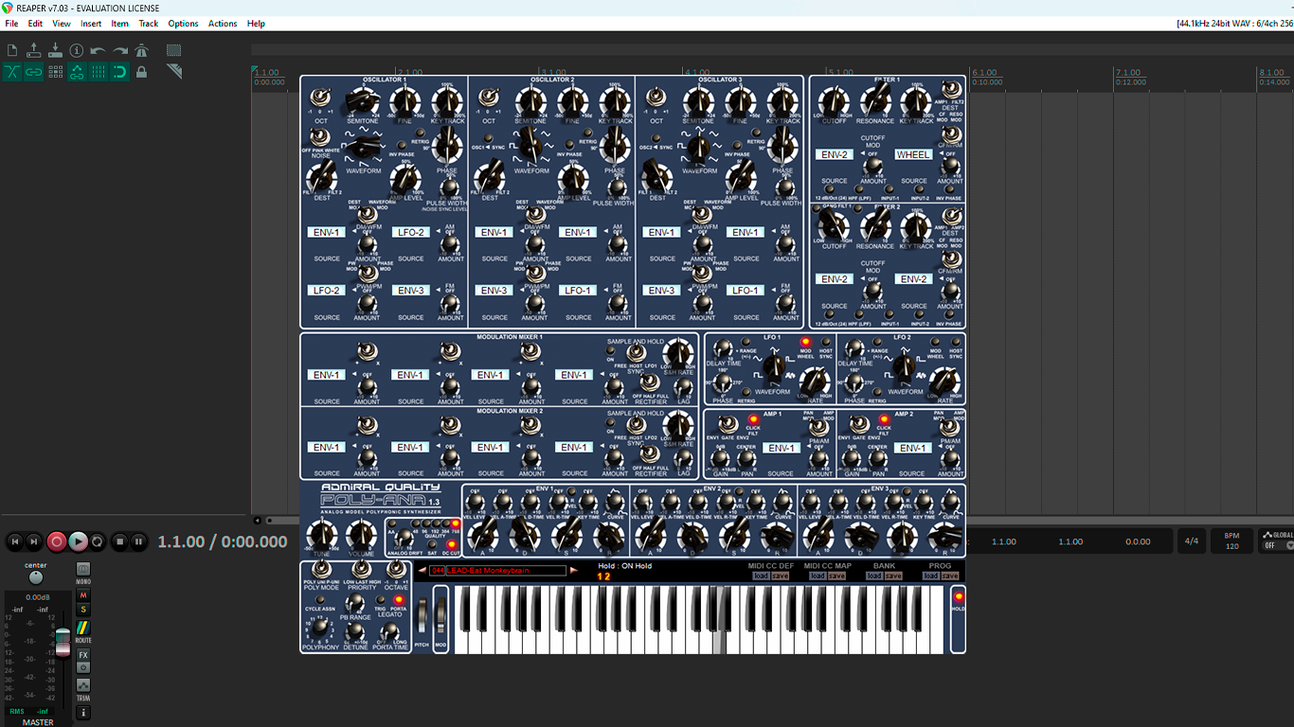Viewport: 1294px width, 727px height.
Task: Open the master Route button
Action: 83,629
